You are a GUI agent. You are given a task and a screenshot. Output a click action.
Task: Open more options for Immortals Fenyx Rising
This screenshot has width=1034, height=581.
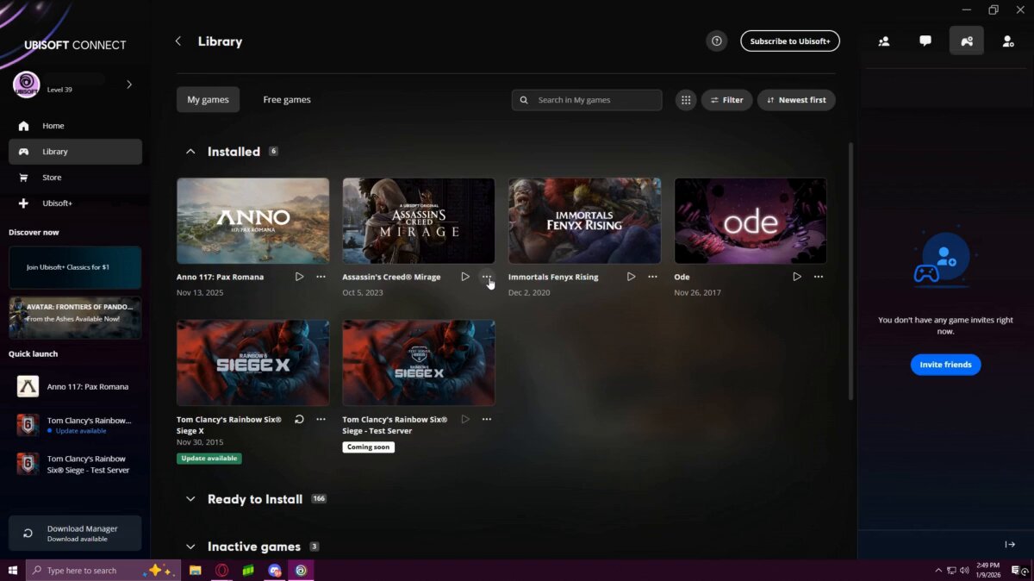click(x=652, y=277)
